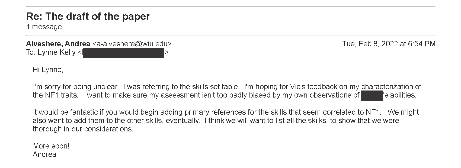The width and height of the screenshot is (461, 168).
Task: Click sender name Alveshere, Andrea
Action: click(x=58, y=44)
